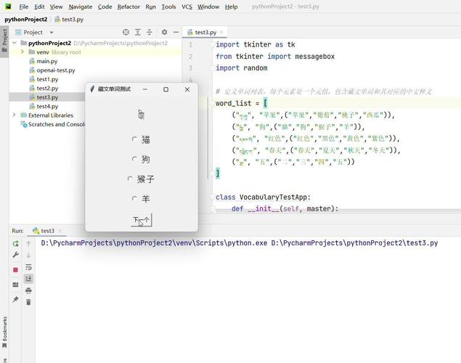Click the PyCharm logo icon
461x363 pixels.
tap(8, 7)
